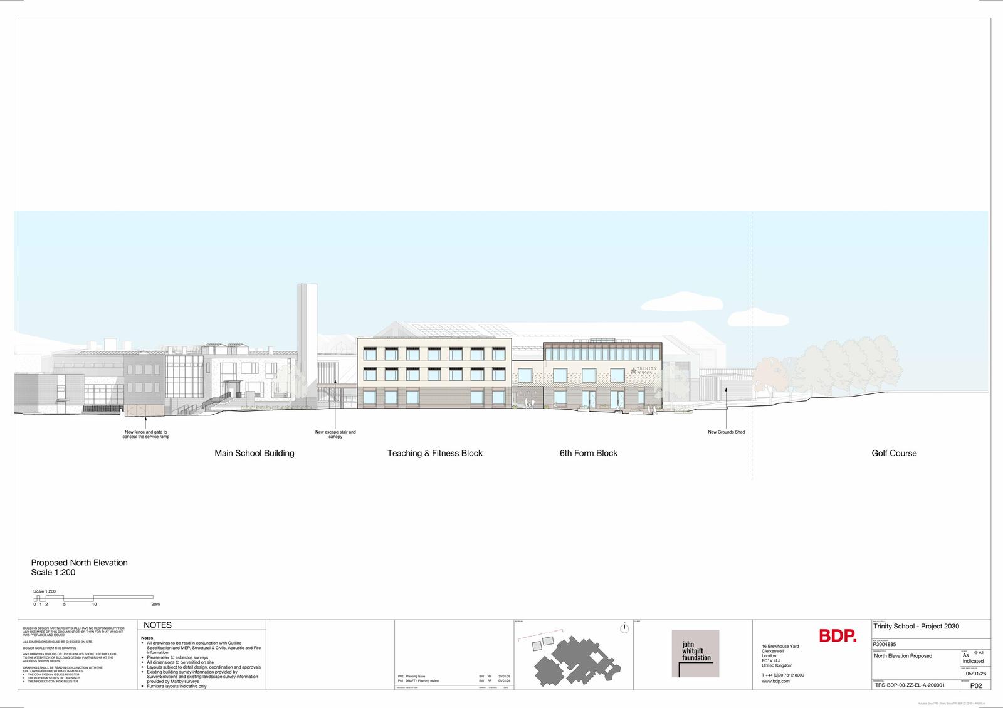
Task: Open the www.bdp.com website link
Action: (775, 681)
